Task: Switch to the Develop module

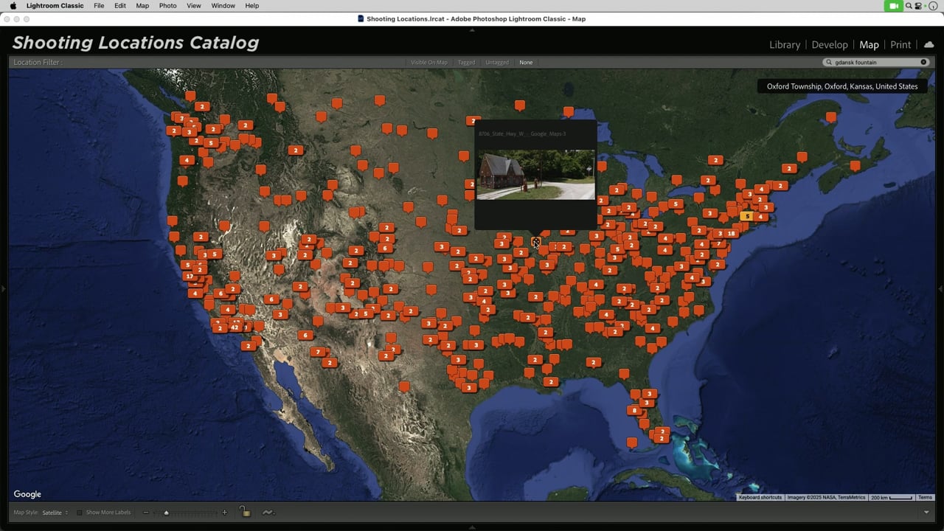Action: (830, 45)
